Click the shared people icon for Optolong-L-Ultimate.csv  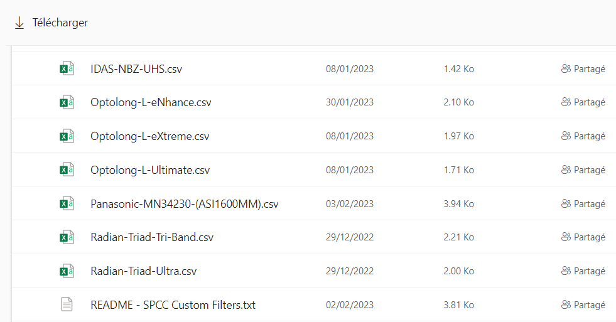(x=566, y=169)
